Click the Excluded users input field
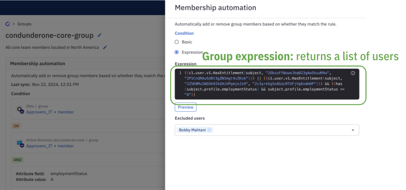The width and height of the screenshot is (406, 190). (x=280, y=130)
